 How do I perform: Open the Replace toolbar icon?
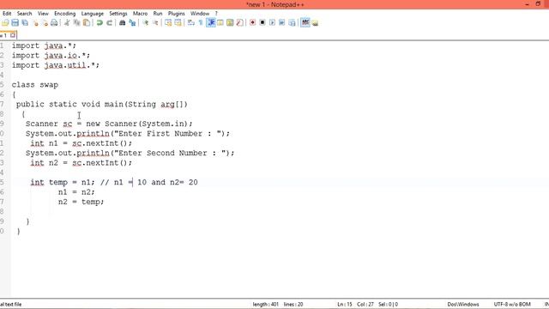pos(132,23)
